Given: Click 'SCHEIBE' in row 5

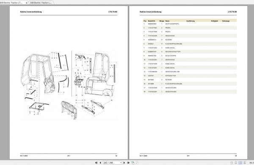Looking at the screenshot, I should coord(168,40).
